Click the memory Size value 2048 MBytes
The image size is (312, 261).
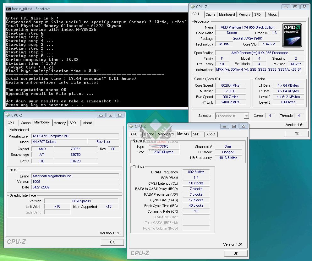pos(164,152)
